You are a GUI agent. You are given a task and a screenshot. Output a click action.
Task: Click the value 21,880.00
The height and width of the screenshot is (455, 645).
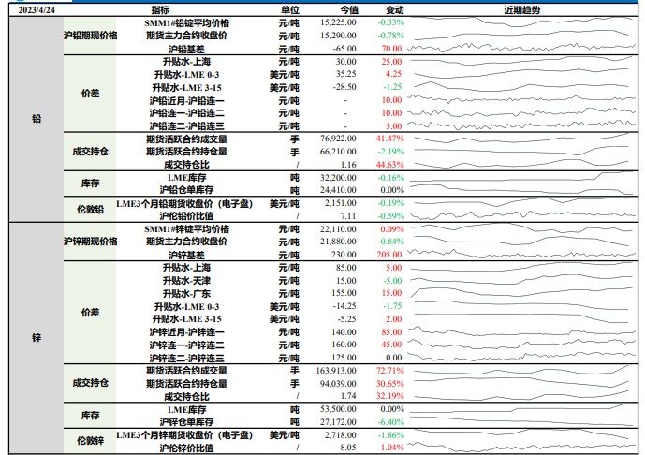pos(338,242)
